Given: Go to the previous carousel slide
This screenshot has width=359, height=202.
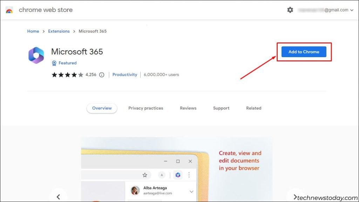Looking at the screenshot, I should (x=58, y=197).
